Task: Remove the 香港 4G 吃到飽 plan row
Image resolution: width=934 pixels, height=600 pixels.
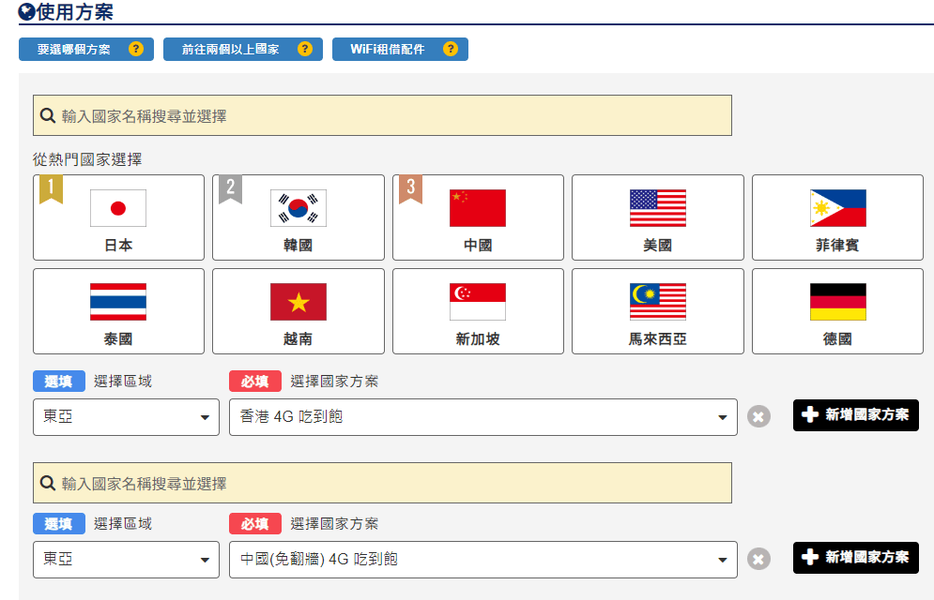Action: pyautogui.click(x=758, y=417)
